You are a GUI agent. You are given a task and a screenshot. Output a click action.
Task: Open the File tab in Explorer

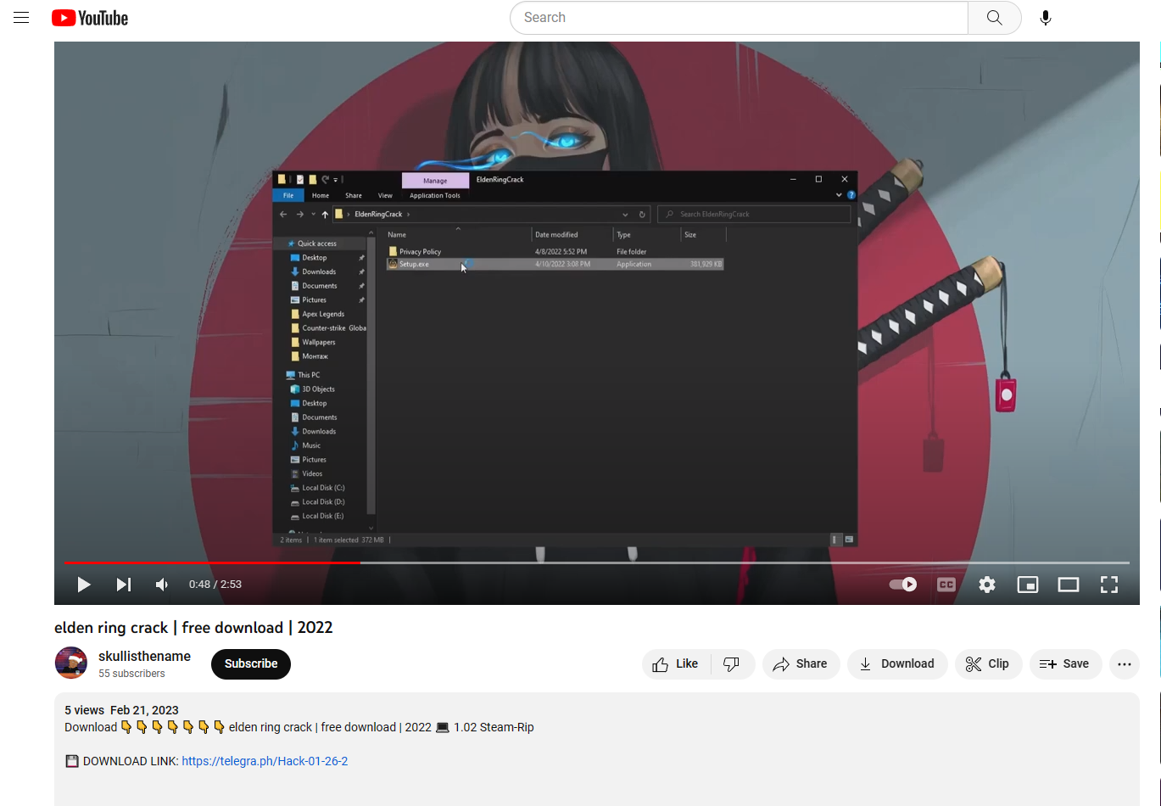point(288,195)
